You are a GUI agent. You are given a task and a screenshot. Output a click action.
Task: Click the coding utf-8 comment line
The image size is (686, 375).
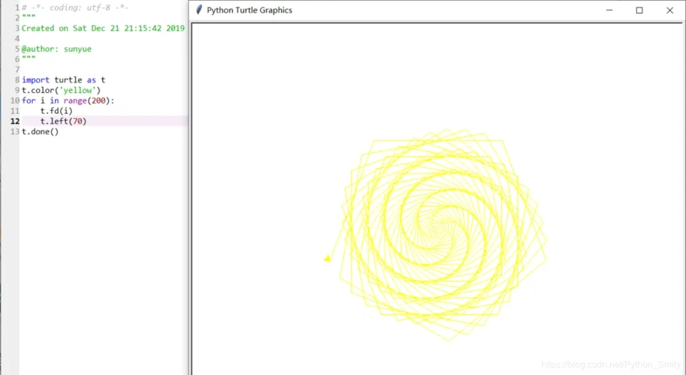tap(75, 7)
